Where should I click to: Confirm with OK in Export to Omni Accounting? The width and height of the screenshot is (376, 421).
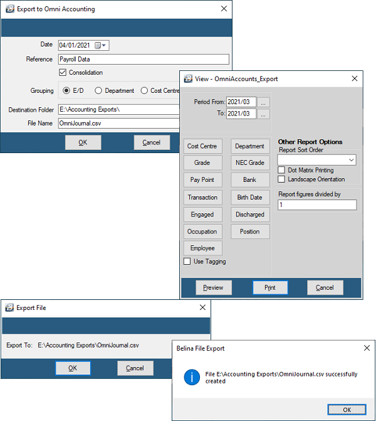coord(83,142)
